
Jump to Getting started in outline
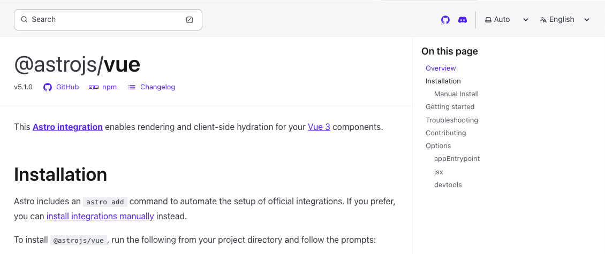pyautogui.click(x=450, y=107)
